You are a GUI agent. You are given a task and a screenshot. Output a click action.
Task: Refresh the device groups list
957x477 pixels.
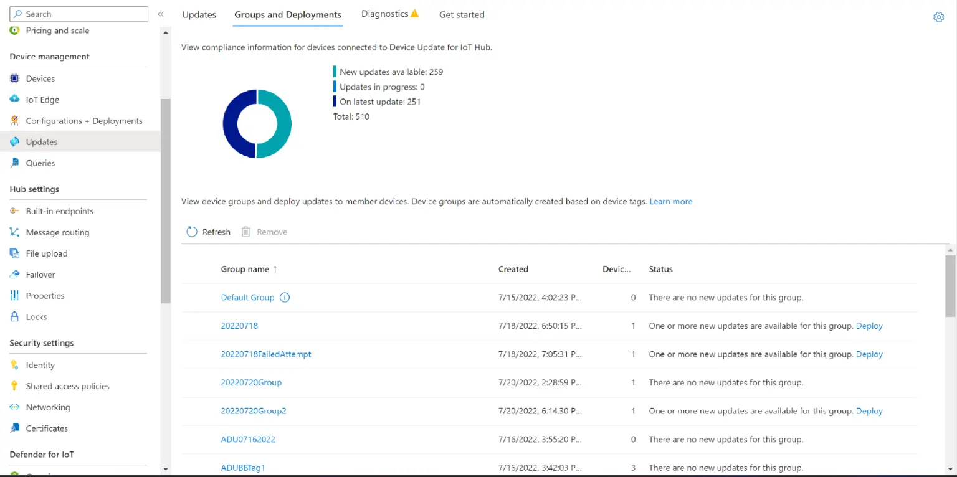208,231
